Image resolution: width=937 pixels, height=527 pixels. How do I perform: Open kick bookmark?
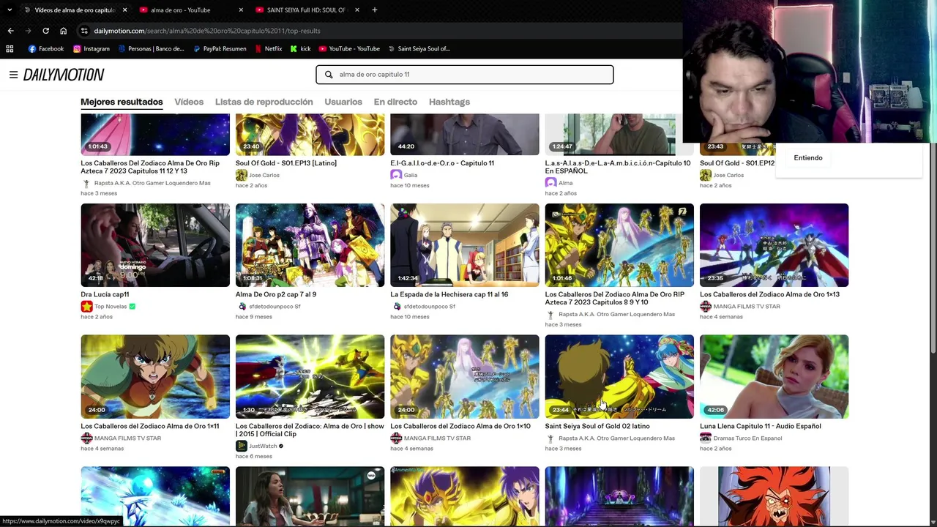pos(301,49)
